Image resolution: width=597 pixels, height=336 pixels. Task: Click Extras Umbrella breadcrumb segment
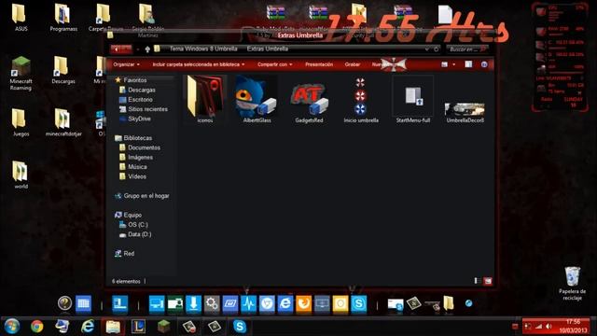coord(268,49)
